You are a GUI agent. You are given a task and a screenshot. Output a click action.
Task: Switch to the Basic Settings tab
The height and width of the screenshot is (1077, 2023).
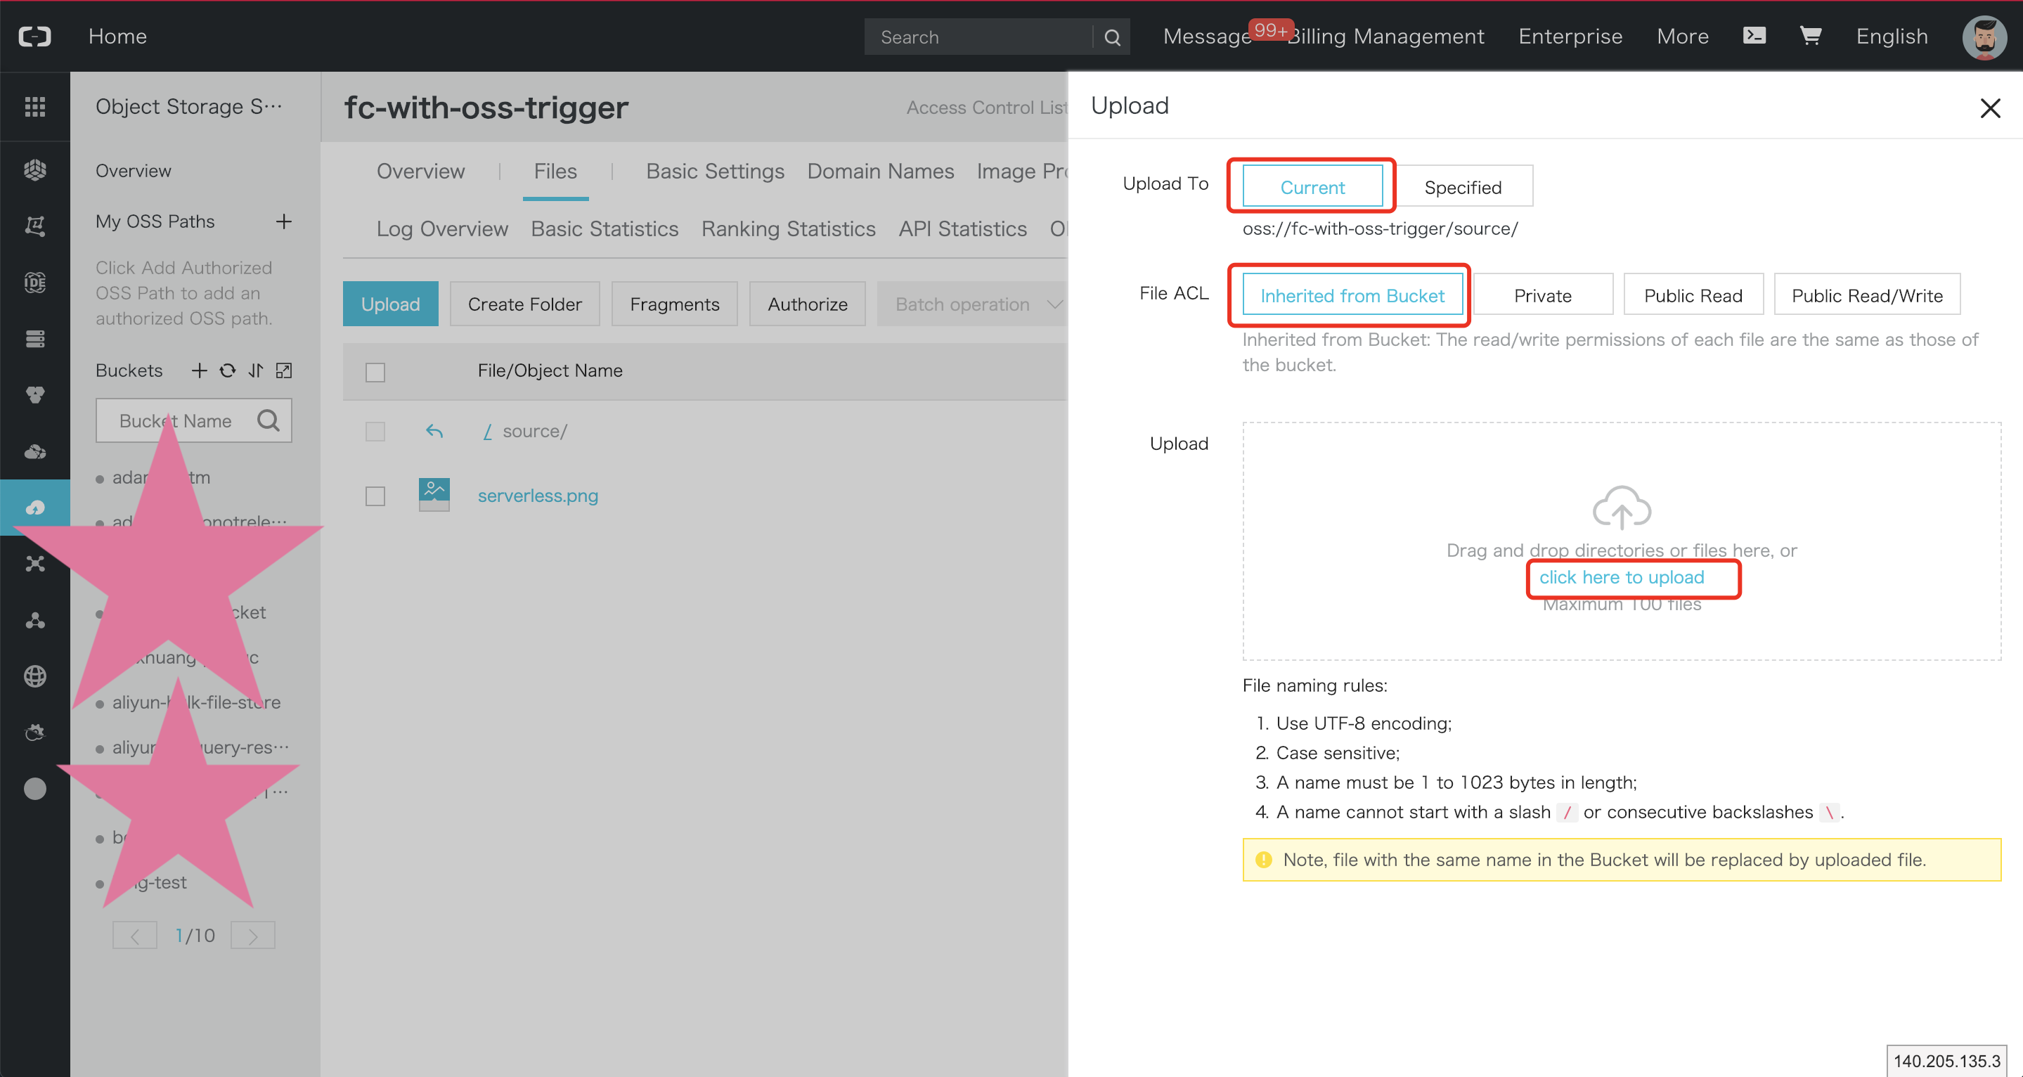click(x=714, y=172)
